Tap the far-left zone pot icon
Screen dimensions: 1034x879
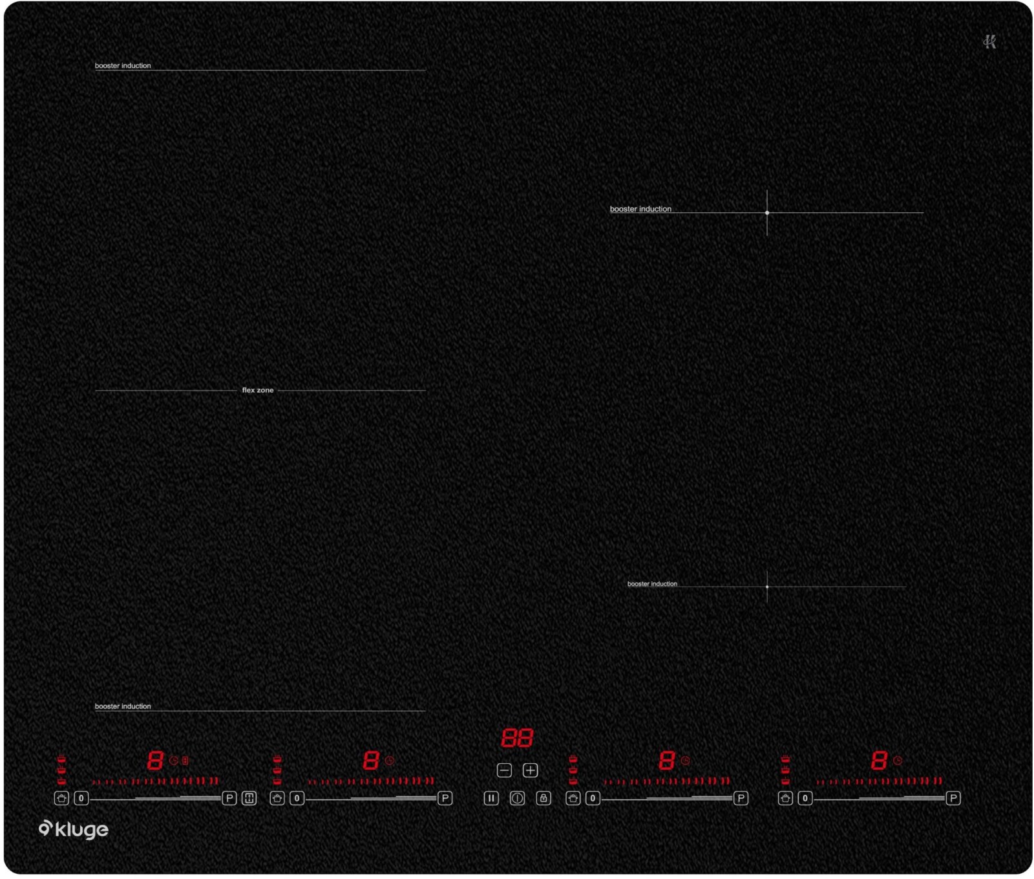click(x=61, y=798)
